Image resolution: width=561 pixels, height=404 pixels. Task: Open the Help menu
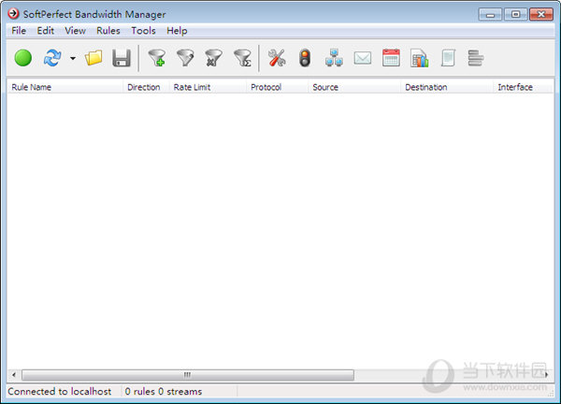tap(177, 31)
